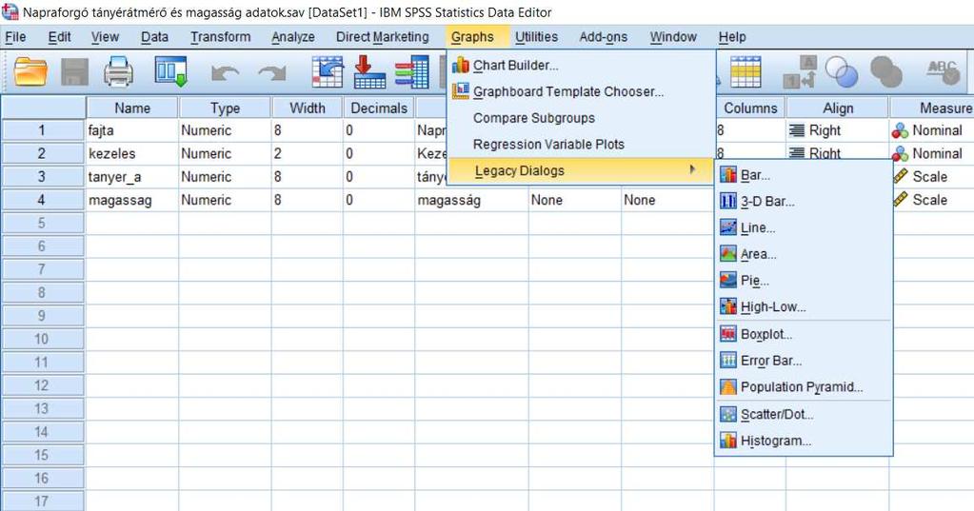The image size is (974, 511).
Task: Click the Scale measure cell for magassag
Action: [x=933, y=200]
